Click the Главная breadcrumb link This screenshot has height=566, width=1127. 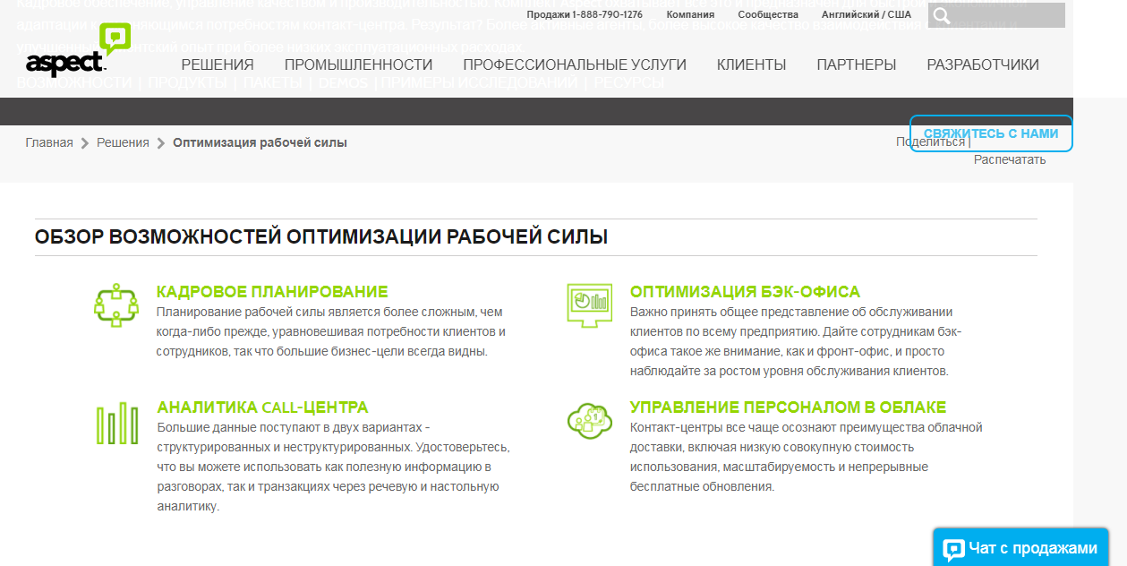pyautogui.click(x=48, y=141)
